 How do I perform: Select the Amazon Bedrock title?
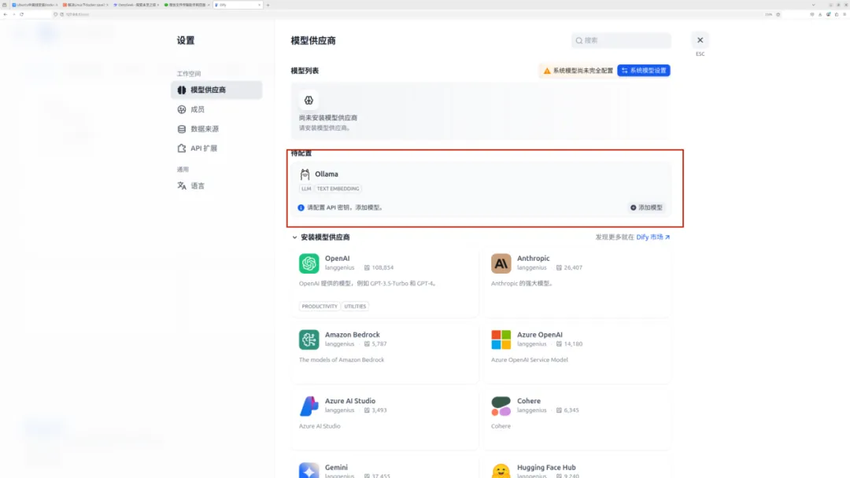(x=353, y=335)
